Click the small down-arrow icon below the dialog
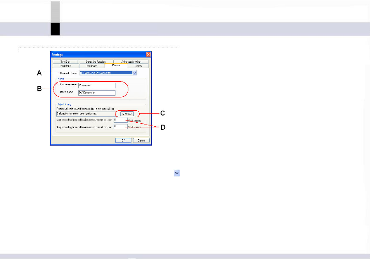Screen dimensions: 370x259 click(177, 173)
